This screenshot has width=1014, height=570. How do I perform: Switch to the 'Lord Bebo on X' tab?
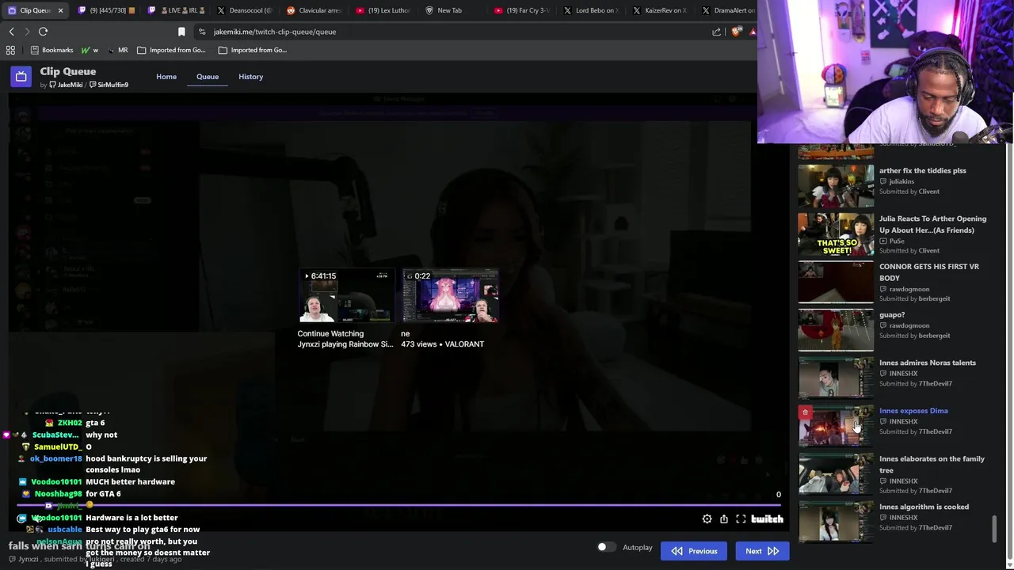591,10
